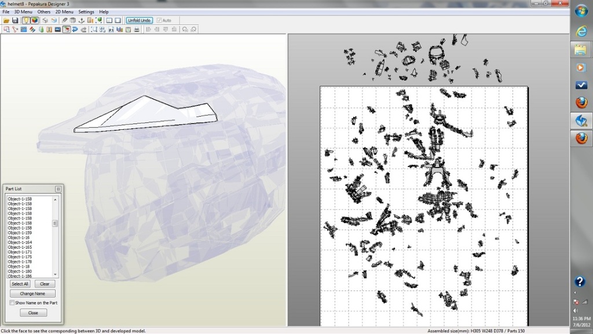Click the Close button in Part List
The image size is (593, 334).
33,313
